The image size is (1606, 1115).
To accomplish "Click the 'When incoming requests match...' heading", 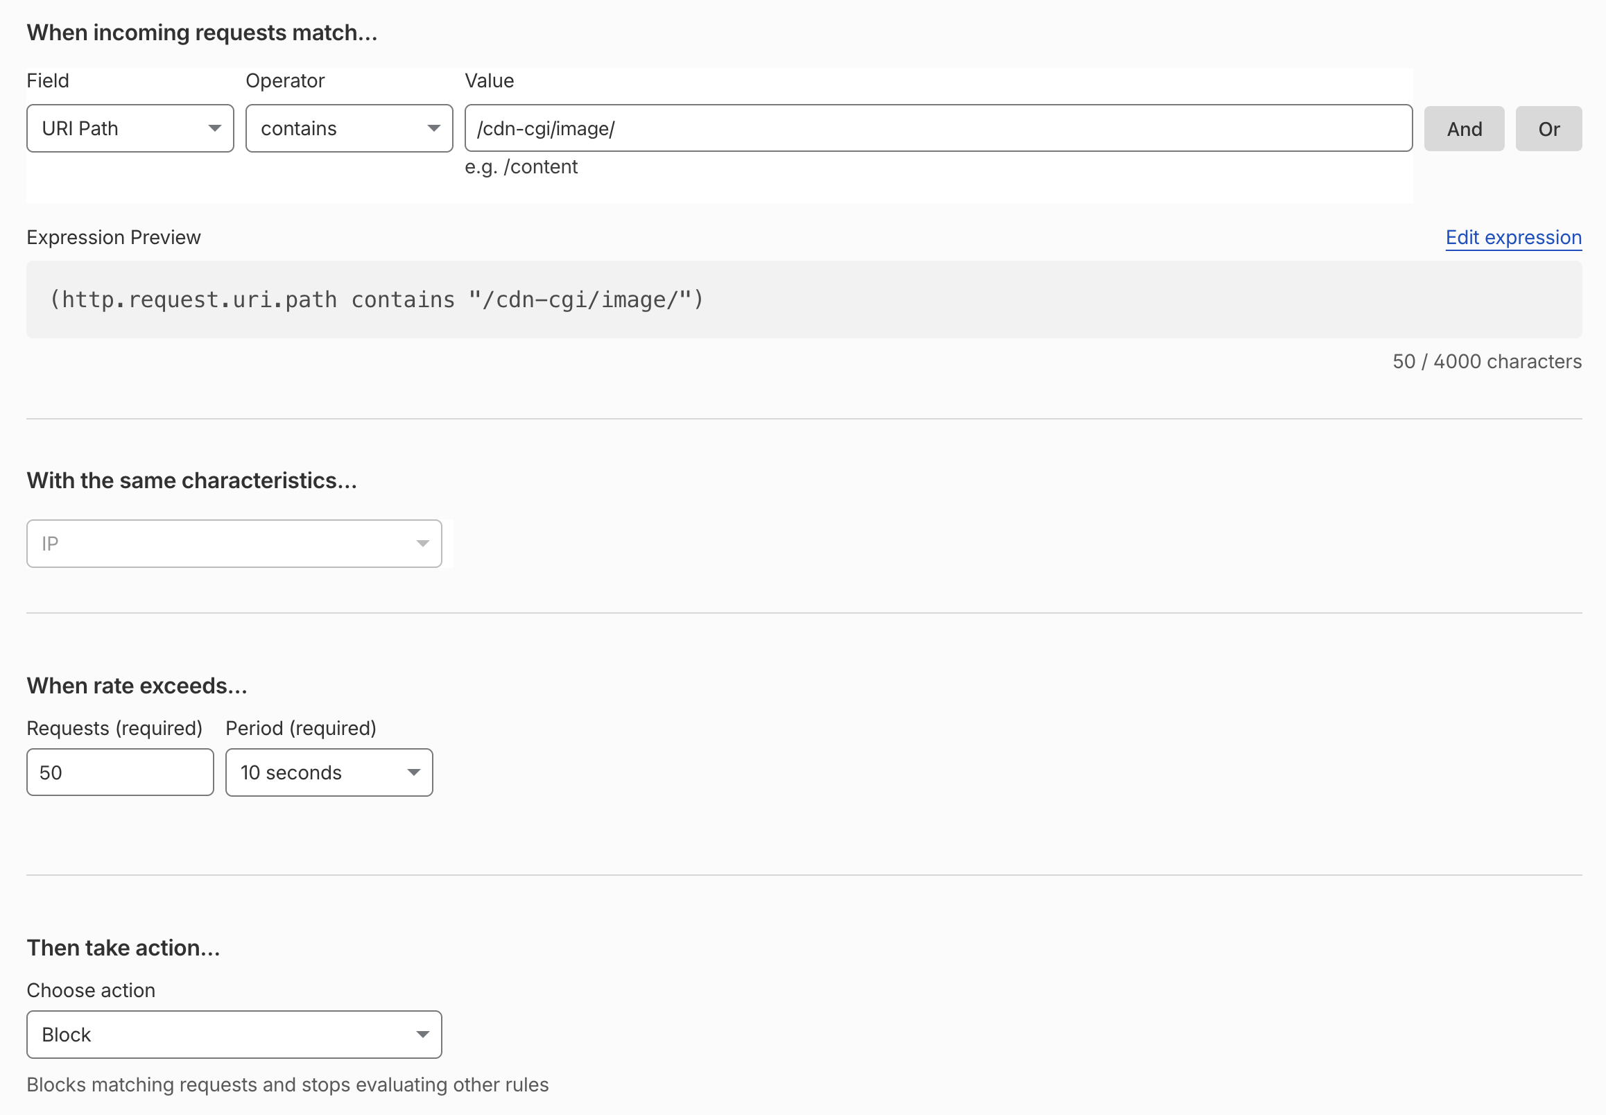I will click(202, 33).
